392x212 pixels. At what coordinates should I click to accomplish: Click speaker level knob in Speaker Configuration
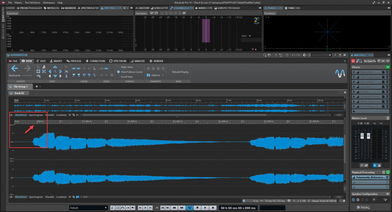coord(374,199)
